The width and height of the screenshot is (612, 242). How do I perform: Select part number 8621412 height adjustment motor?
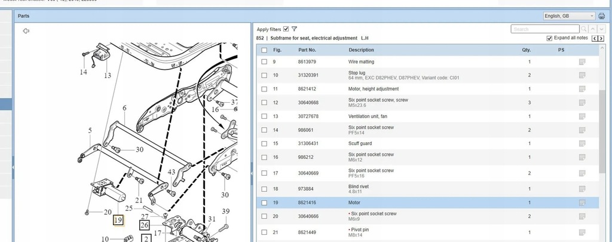click(x=307, y=89)
